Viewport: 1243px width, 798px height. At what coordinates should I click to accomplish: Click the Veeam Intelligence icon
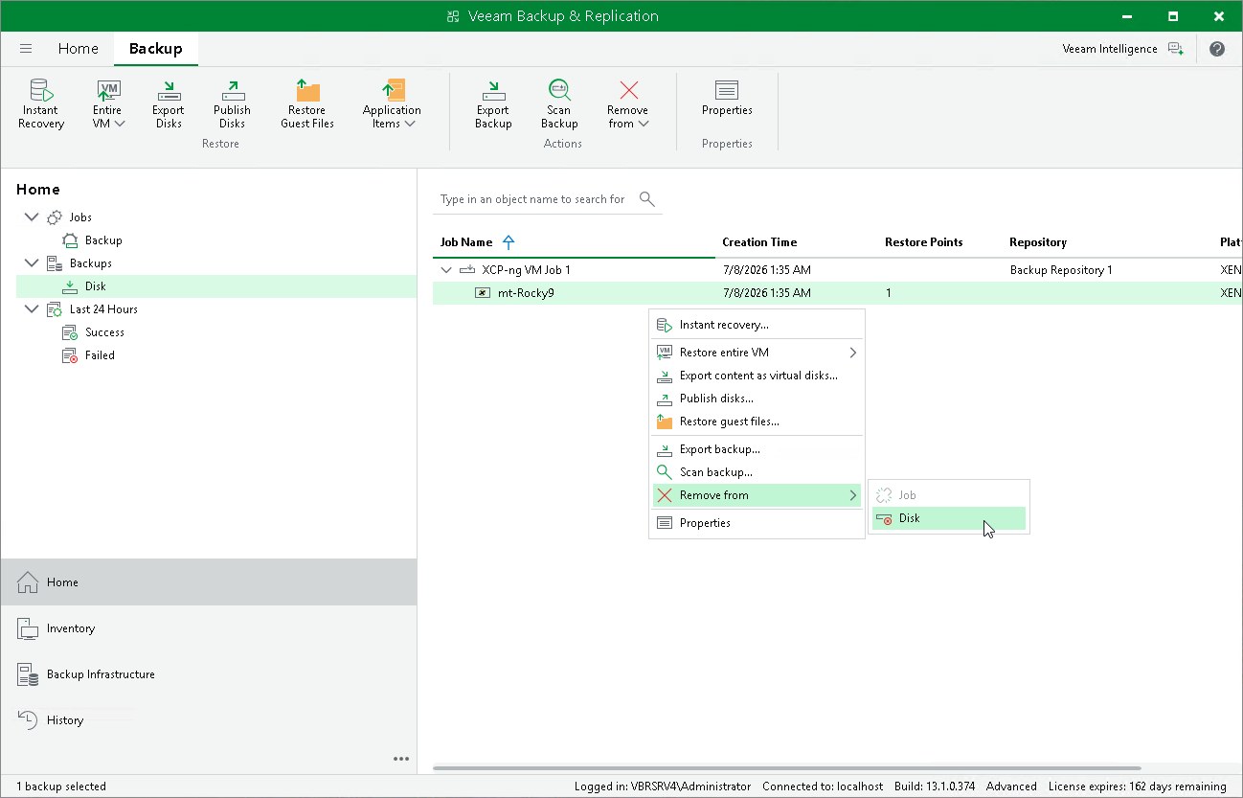coord(1176,49)
